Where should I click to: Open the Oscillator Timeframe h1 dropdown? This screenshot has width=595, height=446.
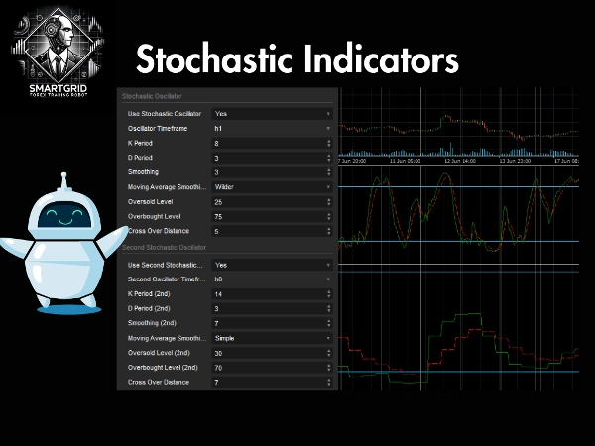pyautogui.click(x=273, y=129)
